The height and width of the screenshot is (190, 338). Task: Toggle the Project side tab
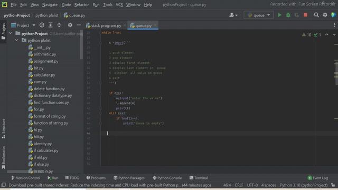pyautogui.click(x=4, y=32)
